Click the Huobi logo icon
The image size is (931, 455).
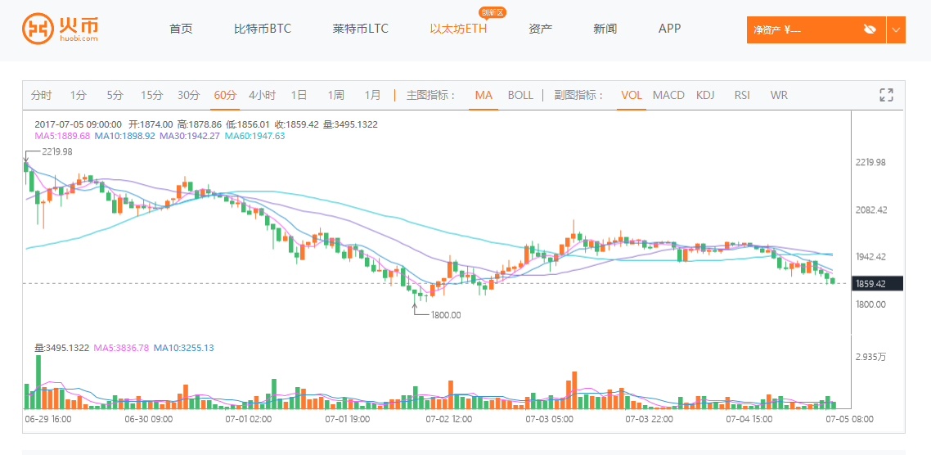[37, 29]
